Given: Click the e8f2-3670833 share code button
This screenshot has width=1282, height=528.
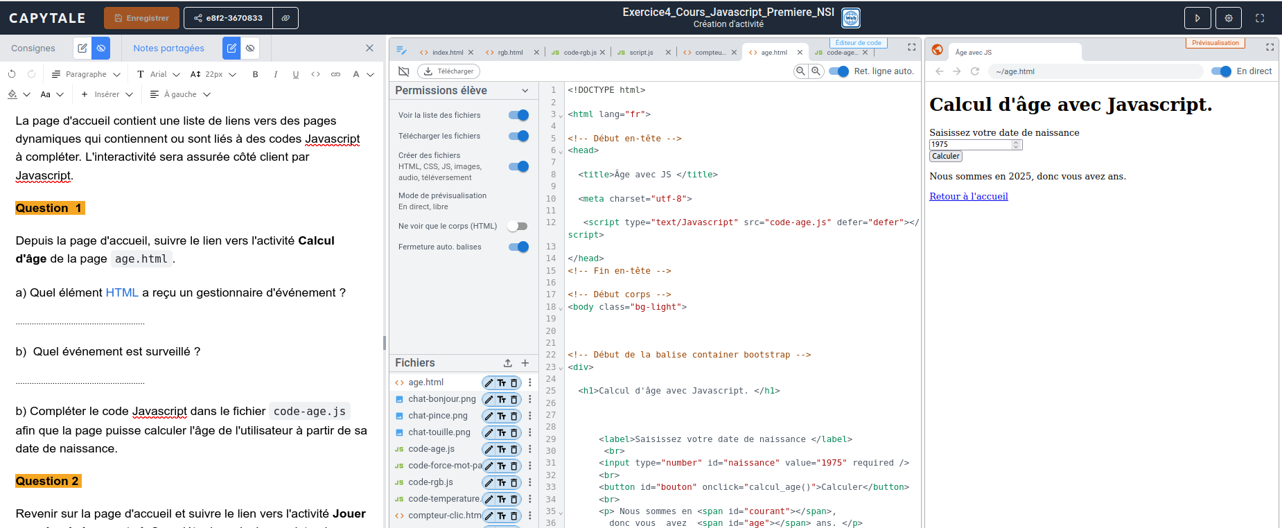Looking at the screenshot, I should (228, 18).
